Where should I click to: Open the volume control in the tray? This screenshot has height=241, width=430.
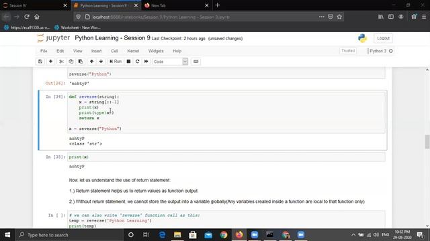(376, 235)
